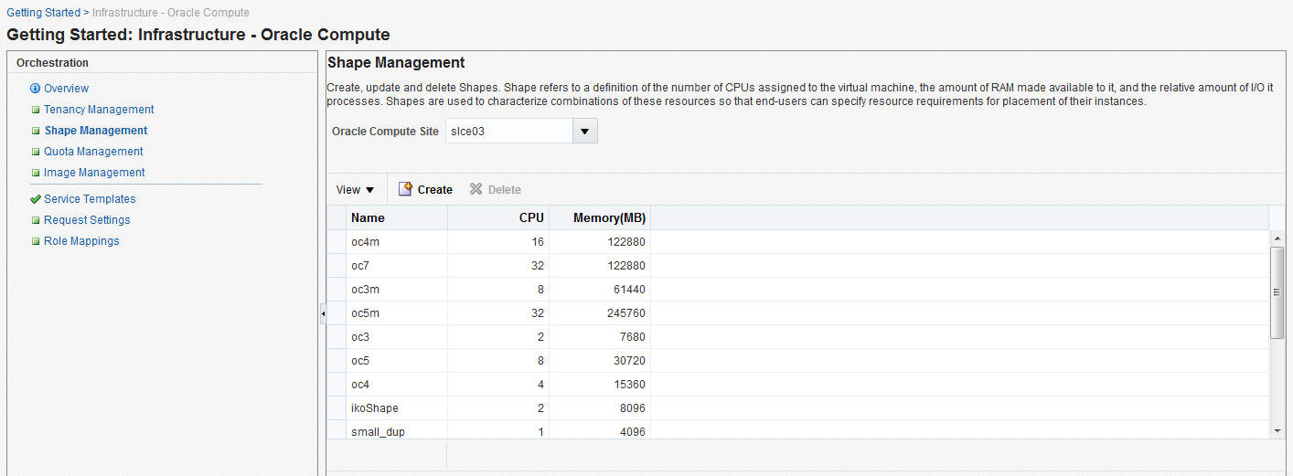Viewport: 1293px width, 476px height.
Task: Click the table scrollbar down arrow
Action: (1277, 430)
